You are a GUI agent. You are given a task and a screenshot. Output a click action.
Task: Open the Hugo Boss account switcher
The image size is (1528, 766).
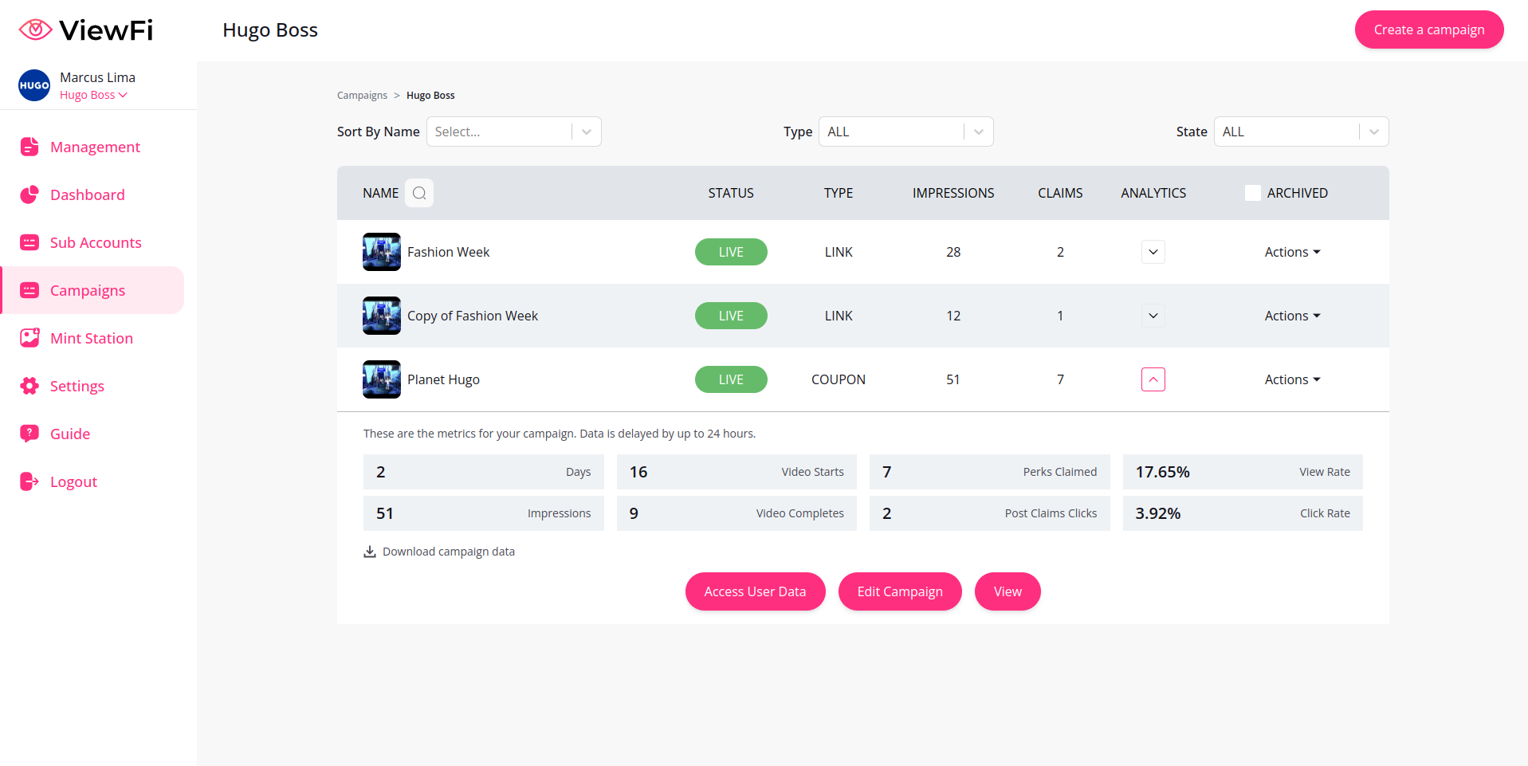pyautogui.click(x=92, y=94)
